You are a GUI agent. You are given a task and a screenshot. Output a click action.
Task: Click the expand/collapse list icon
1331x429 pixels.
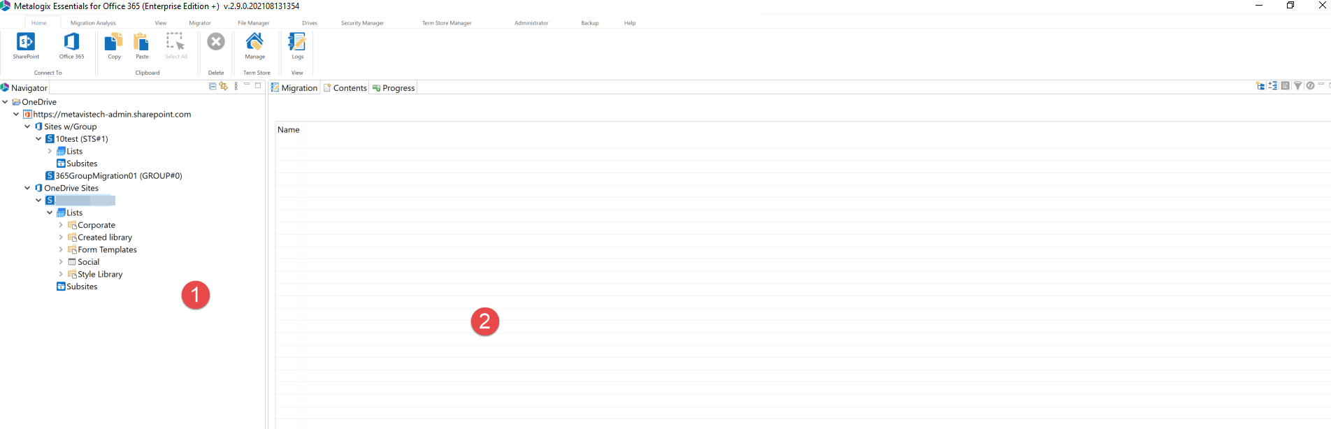click(1273, 86)
